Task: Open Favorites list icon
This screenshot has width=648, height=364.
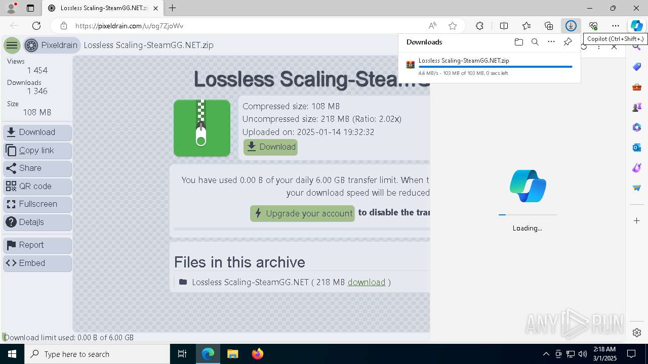Action: pos(526,26)
